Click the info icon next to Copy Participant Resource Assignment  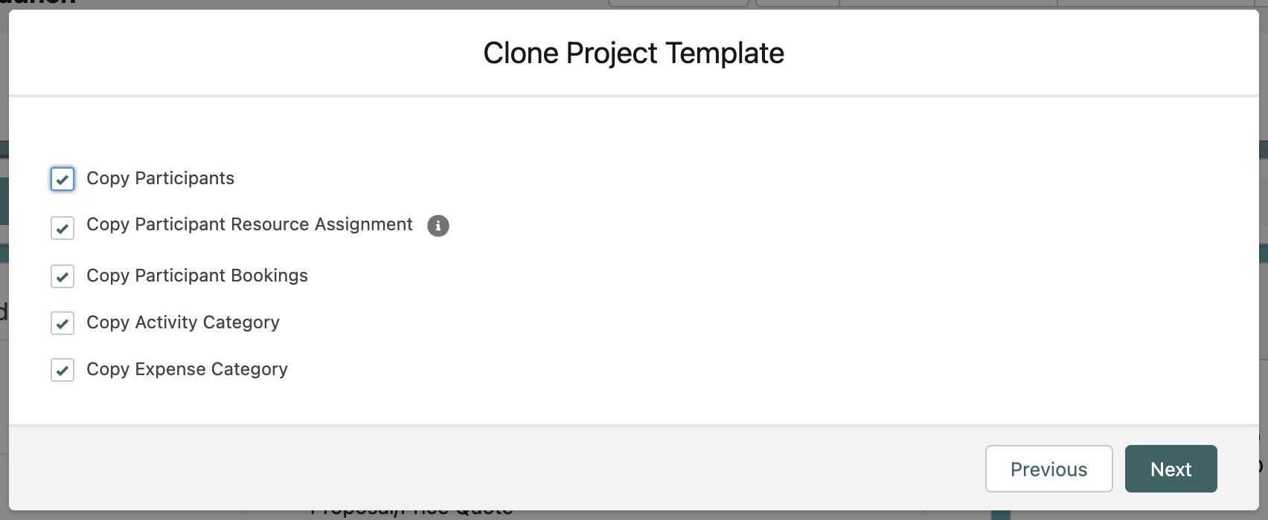438,226
